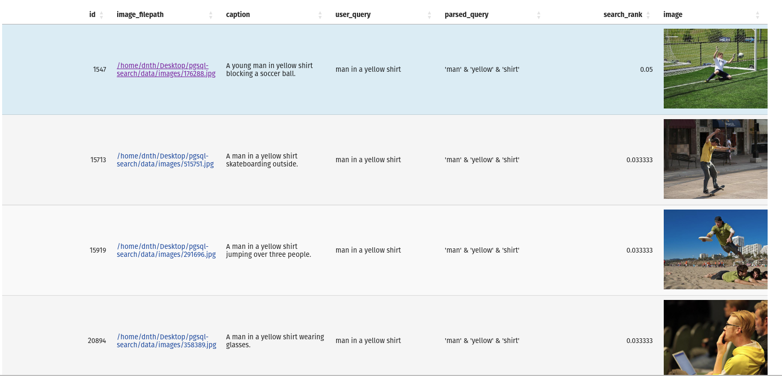The width and height of the screenshot is (782, 376).
Task: Open the 515751.jpg image path link
Action: pyautogui.click(x=165, y=160)
